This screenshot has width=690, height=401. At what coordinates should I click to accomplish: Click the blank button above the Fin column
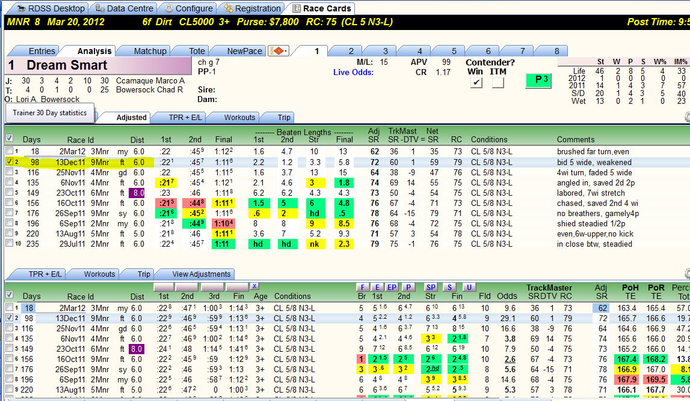[237, 287]
